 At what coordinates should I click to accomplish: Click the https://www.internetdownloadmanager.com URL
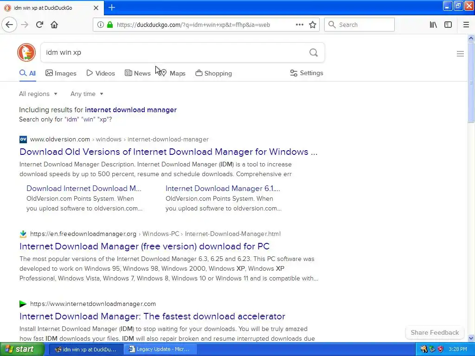93,304
